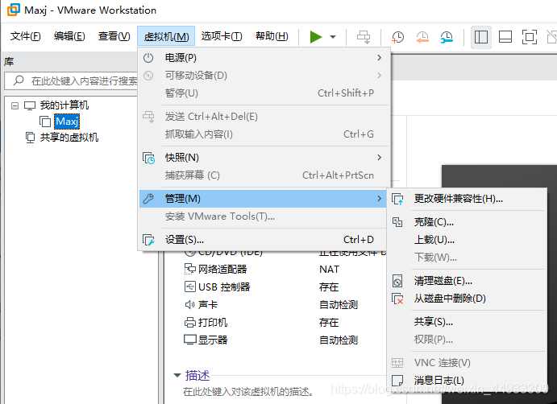Click the printer device icon

[x=190, y=322]
